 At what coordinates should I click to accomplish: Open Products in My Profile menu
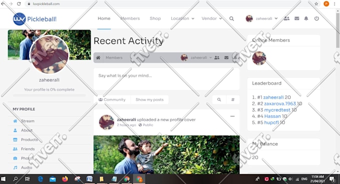(29, 139)
